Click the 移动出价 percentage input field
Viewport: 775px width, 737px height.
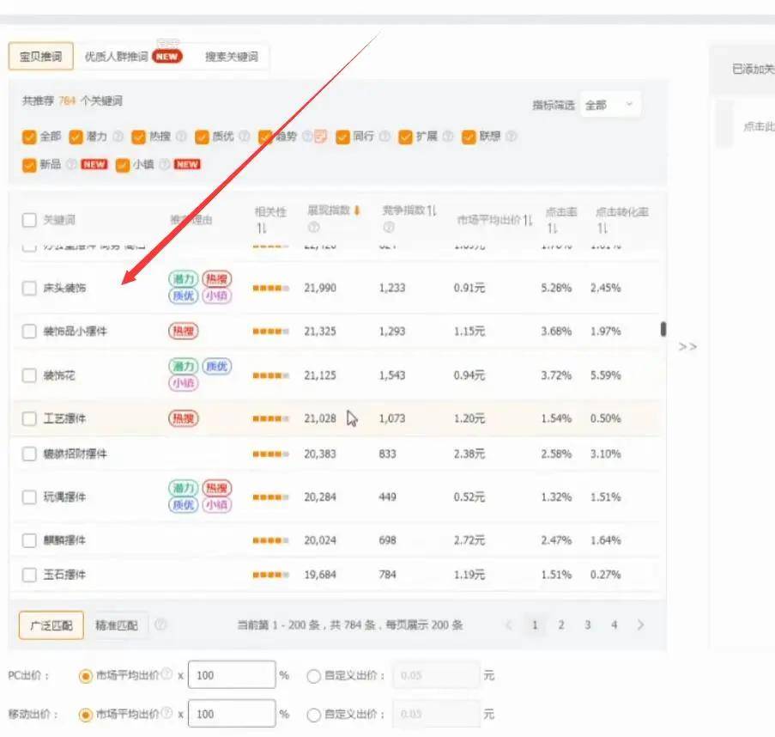(231, 714)
